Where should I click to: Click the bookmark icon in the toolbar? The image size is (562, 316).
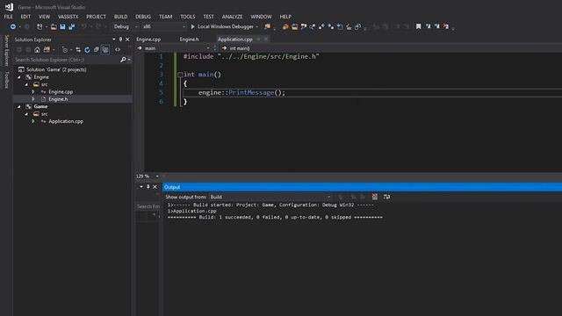(x=418, y=26)
